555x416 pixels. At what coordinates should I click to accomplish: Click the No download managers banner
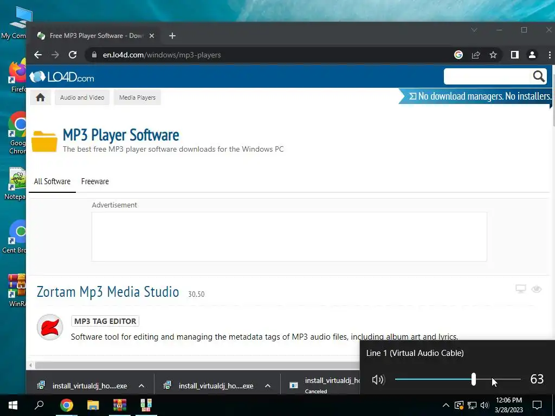click(x=476, y=96)
